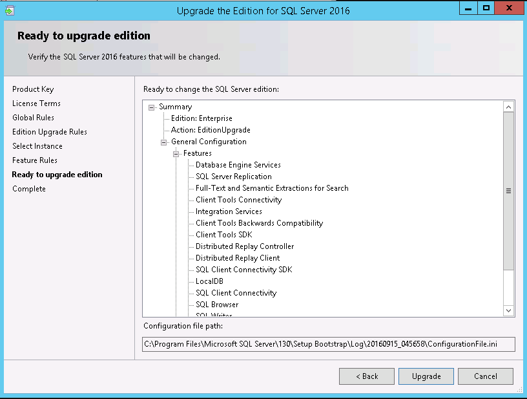Image resolution: width=527 pixels, height=399 pixels.
Task: Close the upgrade wizard window
Action: (509, 8)
